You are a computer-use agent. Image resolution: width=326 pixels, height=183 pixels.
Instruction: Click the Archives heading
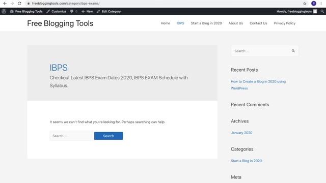(240, 121)
